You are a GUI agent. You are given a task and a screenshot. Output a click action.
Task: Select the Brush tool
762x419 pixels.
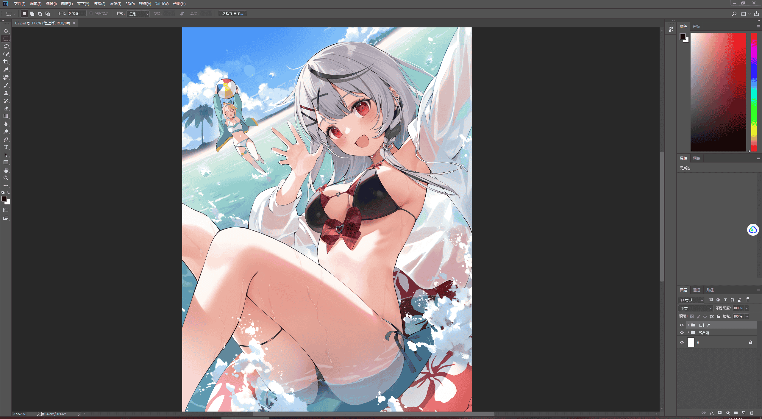pos(6,85)
